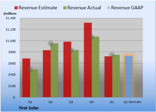Screen dimensions: 156x112
Task: Click the $400 axis label
Action: [x=12, y=75]
